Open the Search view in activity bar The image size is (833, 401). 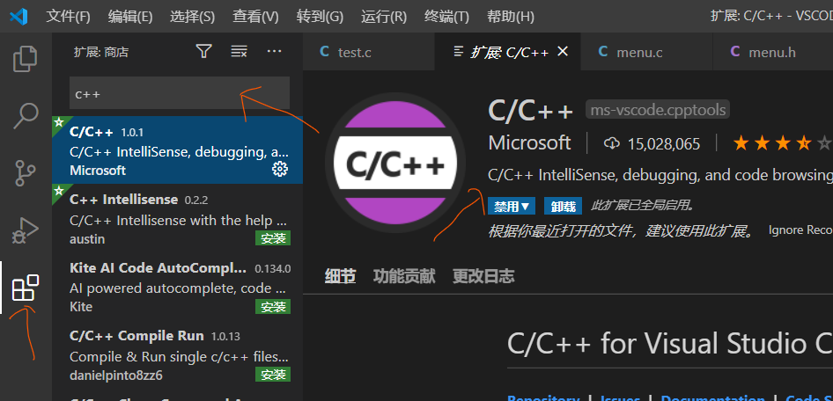click(x=25, y=116)
